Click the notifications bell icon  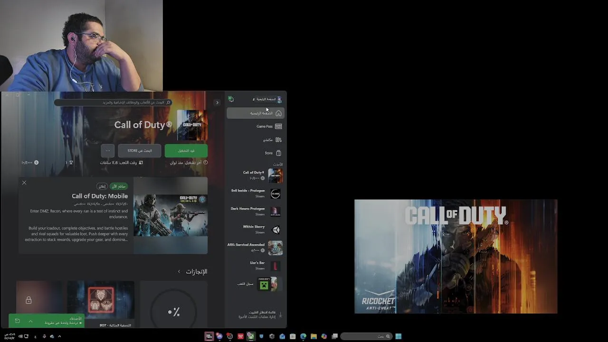(x=231, y=99)
